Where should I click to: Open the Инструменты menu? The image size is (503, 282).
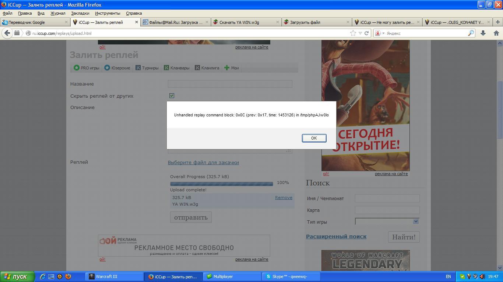coord(108,13)
